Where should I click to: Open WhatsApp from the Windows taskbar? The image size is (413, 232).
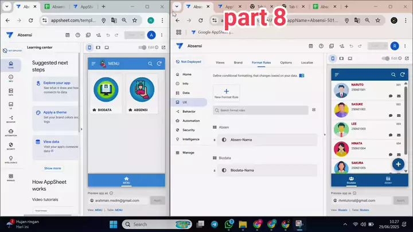tap(228, 224)
